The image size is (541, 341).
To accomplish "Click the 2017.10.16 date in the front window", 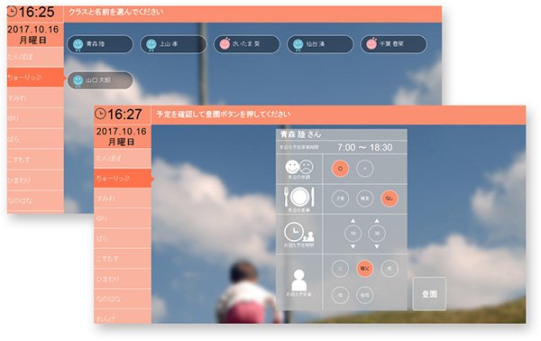I will [122, 131].
